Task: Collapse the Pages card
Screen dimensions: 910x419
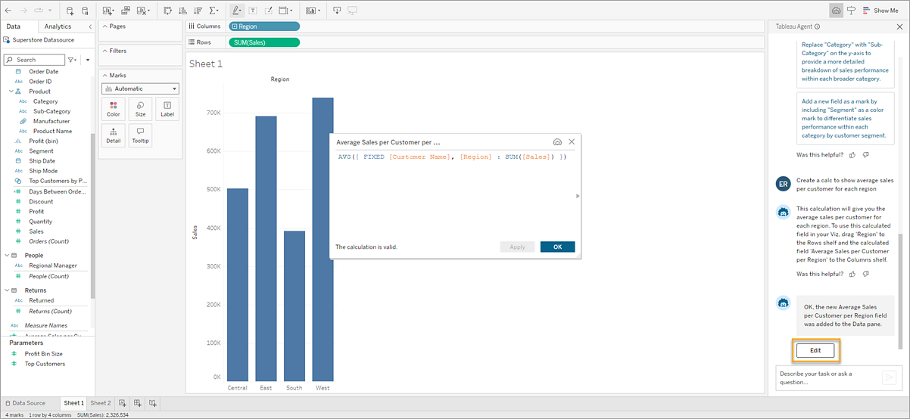Action: pyautogui.click(x=104, y=26)
